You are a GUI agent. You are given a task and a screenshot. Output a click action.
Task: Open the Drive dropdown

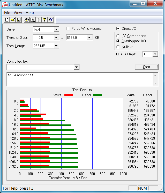pos(56,29)
